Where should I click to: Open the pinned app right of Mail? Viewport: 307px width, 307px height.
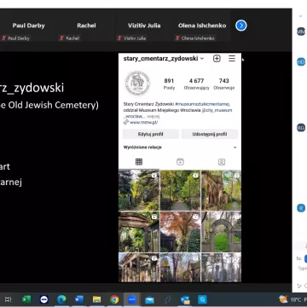coord(167,299)
